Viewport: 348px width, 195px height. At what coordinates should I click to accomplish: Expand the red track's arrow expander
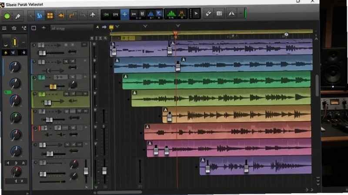(86, 127)
